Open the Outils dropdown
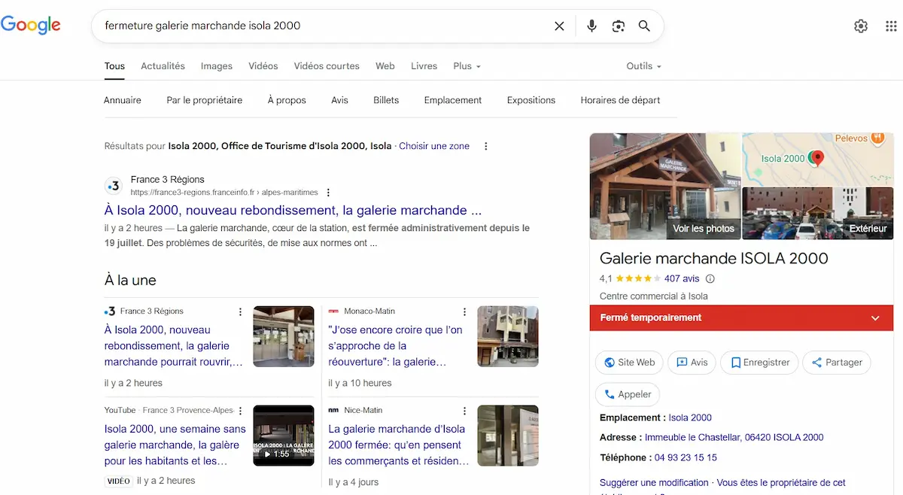 coord(643,66)
